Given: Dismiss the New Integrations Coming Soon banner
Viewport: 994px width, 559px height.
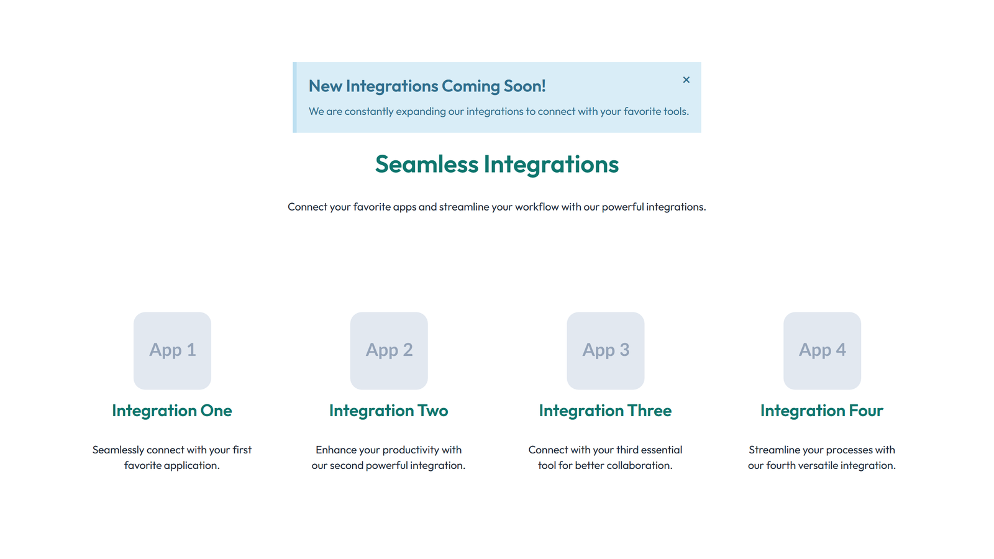Looking at the screenshot, I should 686,80.
